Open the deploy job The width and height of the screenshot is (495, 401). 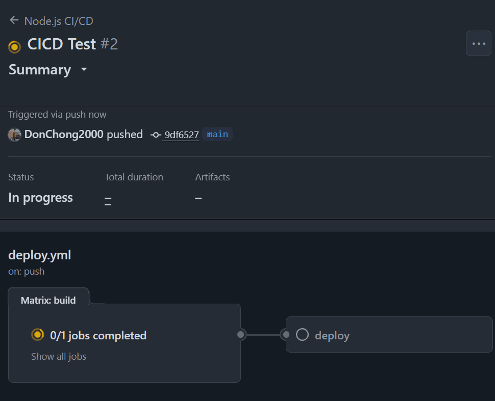[x=332, y=335]
